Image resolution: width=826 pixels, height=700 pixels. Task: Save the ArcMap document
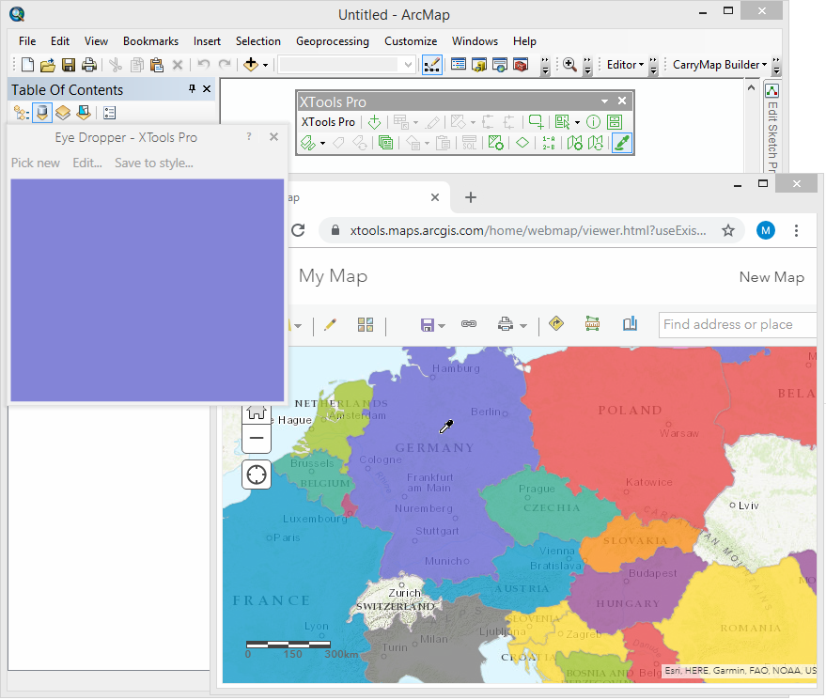tap(69, 65)
